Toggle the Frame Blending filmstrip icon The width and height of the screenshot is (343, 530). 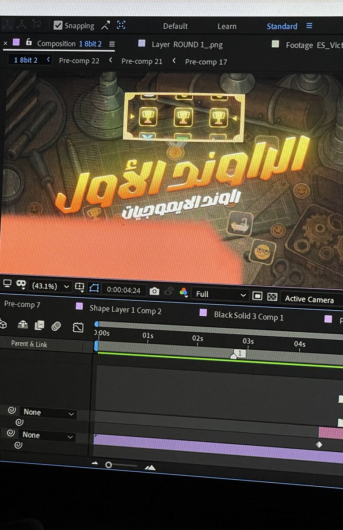click(39, 326)
